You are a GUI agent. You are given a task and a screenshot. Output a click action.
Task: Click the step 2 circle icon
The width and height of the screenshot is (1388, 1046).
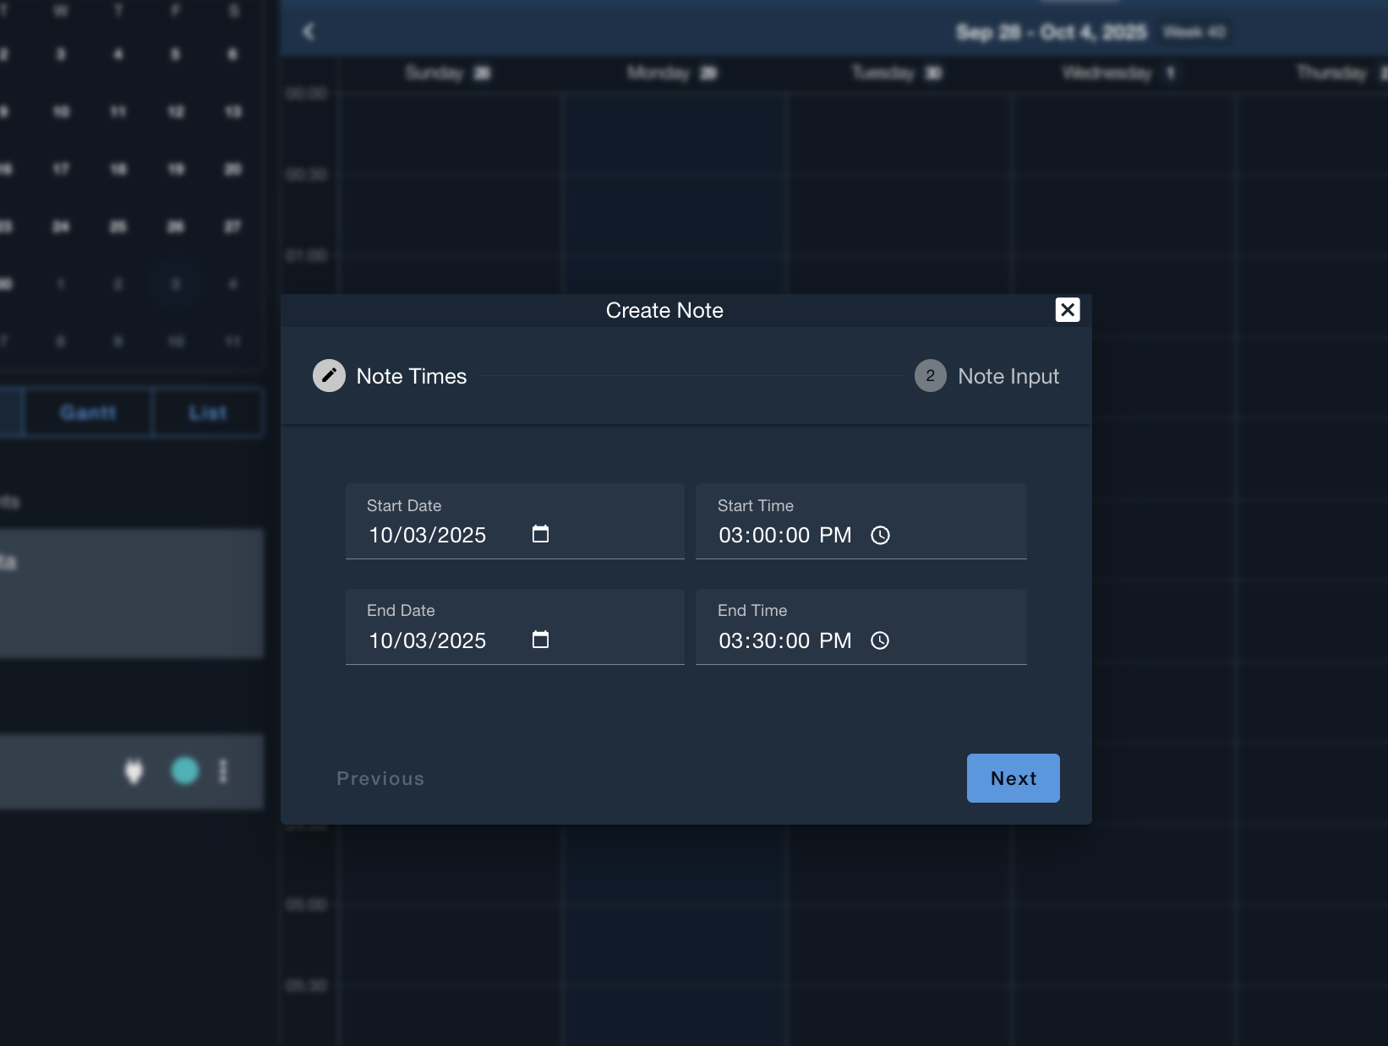pos(930,376)
